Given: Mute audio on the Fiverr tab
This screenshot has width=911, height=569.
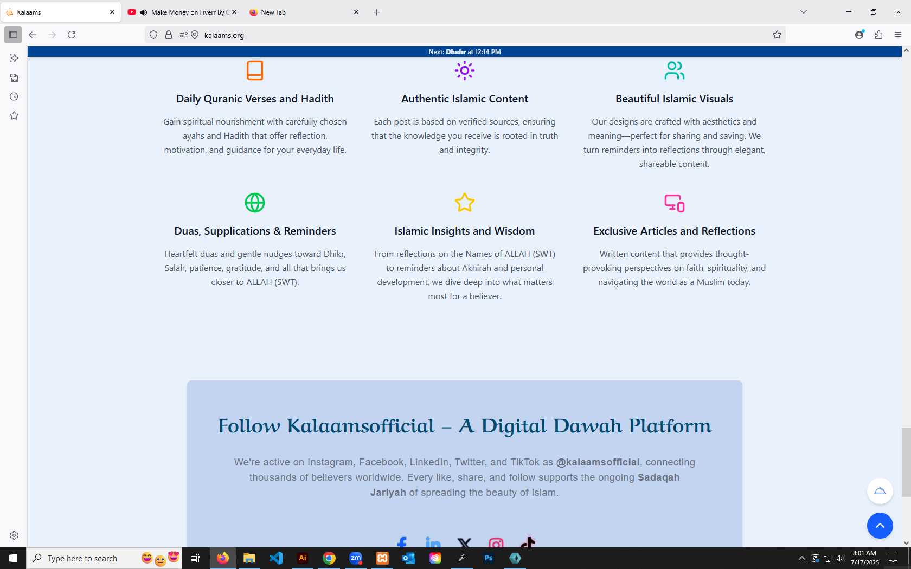Looking at the screenshot, I should click(x=144, y=12).
